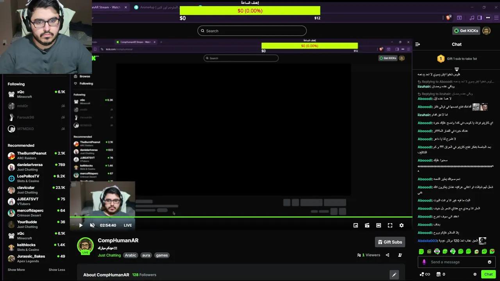Open JJBEATSVT recommended channel
500x281 pixels.
point(36,201)
